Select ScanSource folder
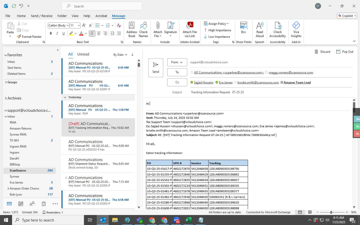360x225 pixels. pyautogui.click(x=29, y=170)
